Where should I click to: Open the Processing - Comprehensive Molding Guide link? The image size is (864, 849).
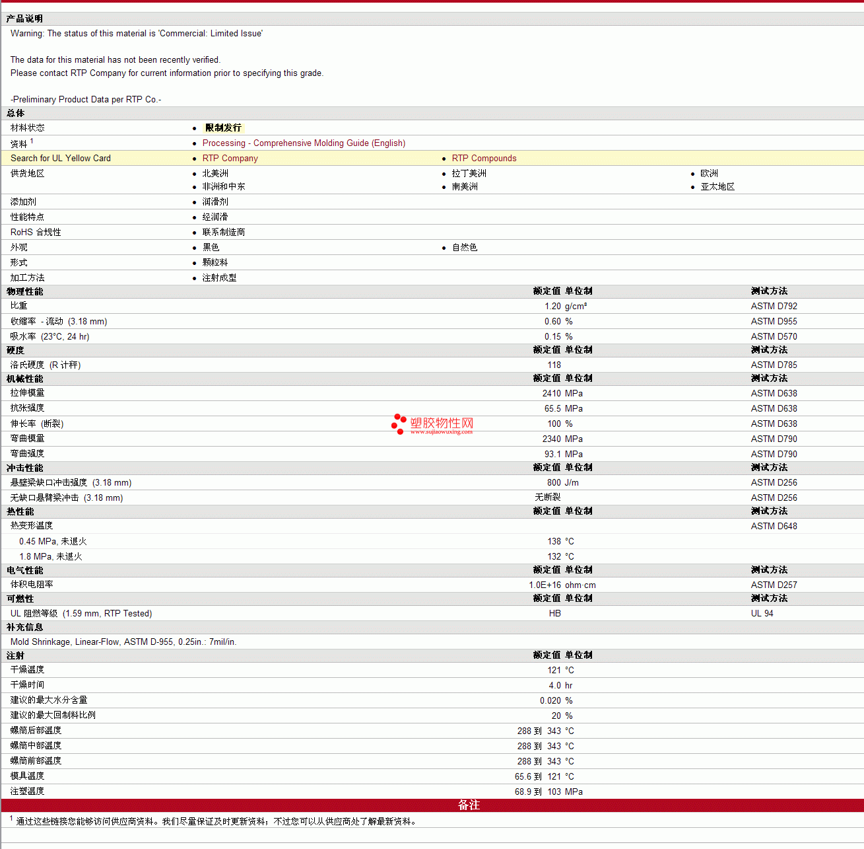click(304, 143)
